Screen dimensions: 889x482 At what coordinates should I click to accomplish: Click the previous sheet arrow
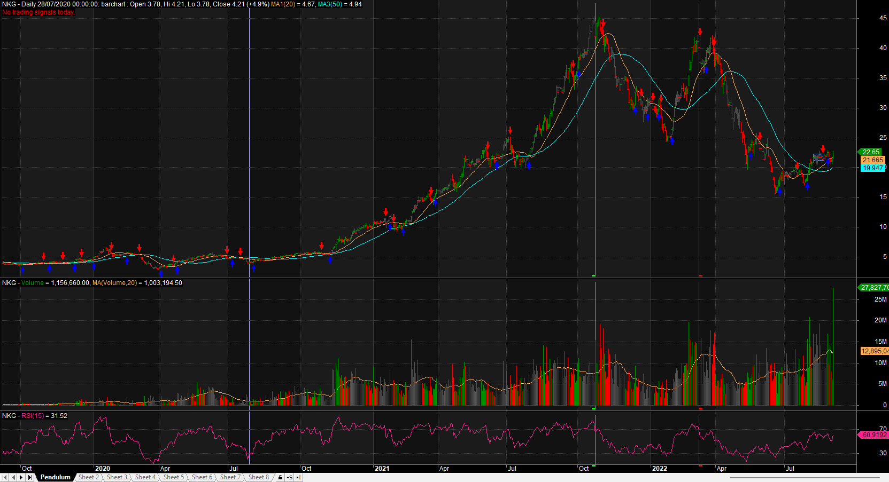[x=13, y=477]
